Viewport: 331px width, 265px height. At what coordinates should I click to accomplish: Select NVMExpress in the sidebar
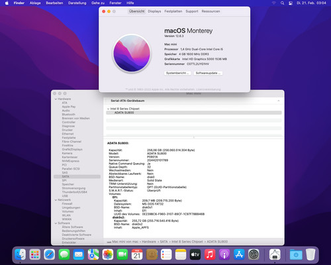click(x=70, y=161)
